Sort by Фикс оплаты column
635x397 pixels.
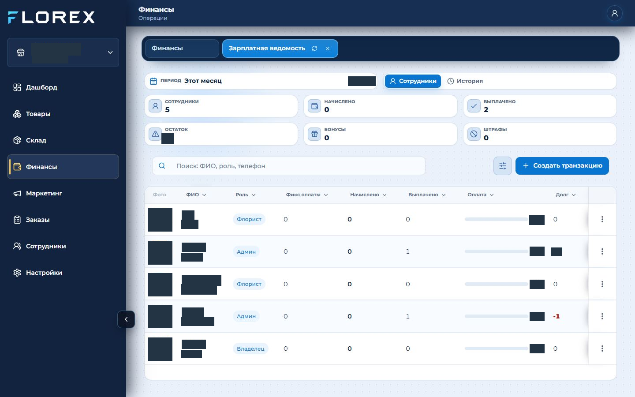[307, 195]
